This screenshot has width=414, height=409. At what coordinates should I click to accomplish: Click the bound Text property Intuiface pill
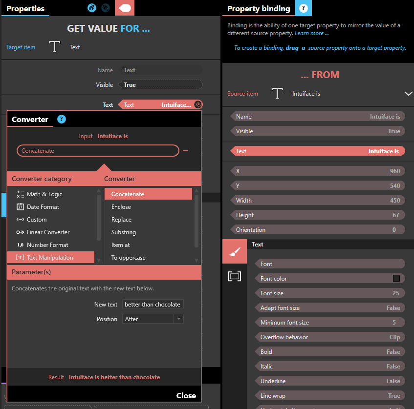[x=160, y=104]
